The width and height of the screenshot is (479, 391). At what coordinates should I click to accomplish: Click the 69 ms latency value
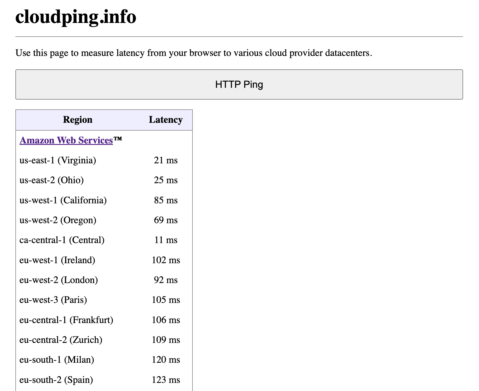(166, 220)
